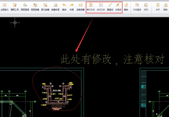This screenshot has width=169, height=117.
Task: Toggle 图层隐藏 layer hiding
Action: pyautogui.click(x=35, y=7)
